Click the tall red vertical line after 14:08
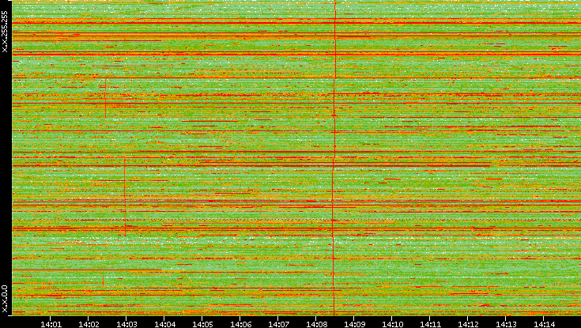The width and height of the screenshot is (581, 328). tap(334, 158)
